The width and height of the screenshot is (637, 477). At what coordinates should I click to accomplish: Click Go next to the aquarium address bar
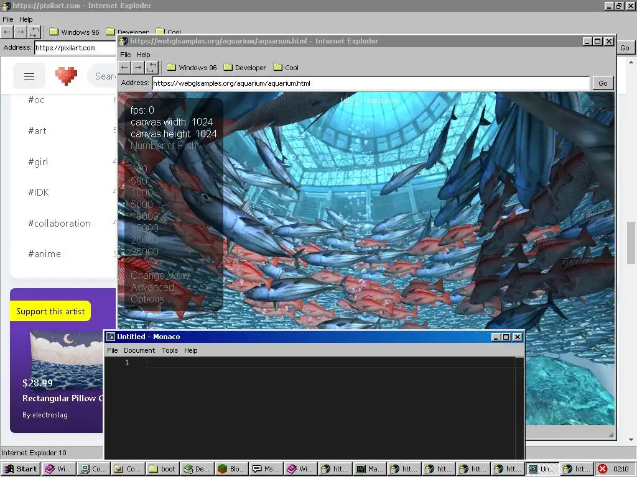[x=603, y=83]
